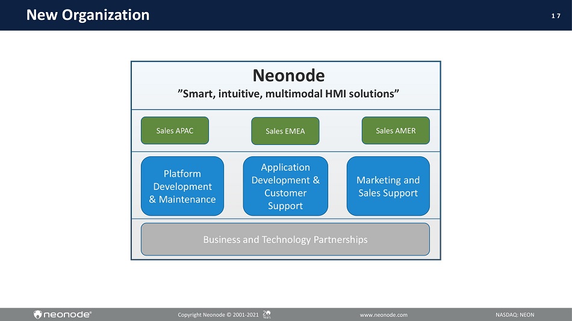Select Platform Development & Maintenance box
572x321 pixels.
(182, 186)
